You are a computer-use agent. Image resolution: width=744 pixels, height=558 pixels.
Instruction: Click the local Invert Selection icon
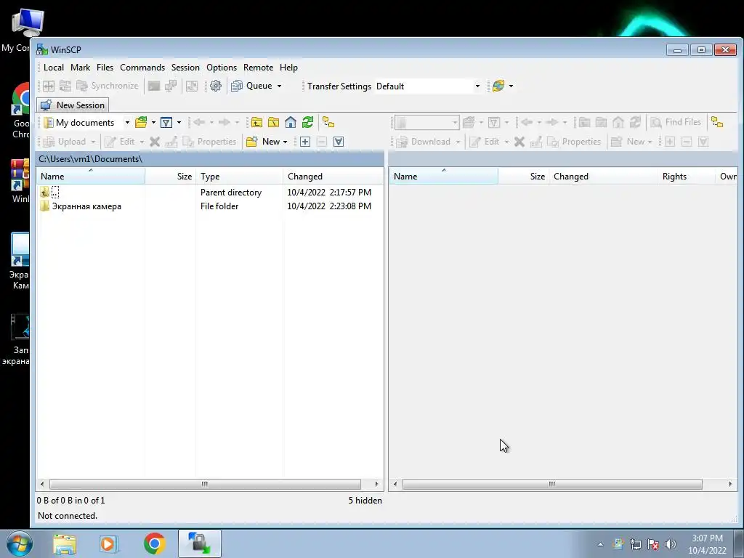tap(339, 142)
